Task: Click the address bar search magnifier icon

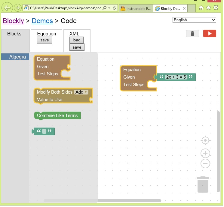Action: (x=105, y=8)
